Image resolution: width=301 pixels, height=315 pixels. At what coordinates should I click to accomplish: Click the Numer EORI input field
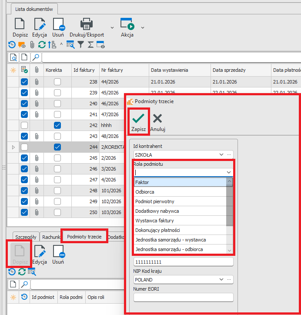pyautogui.click(x=183, y=298)
